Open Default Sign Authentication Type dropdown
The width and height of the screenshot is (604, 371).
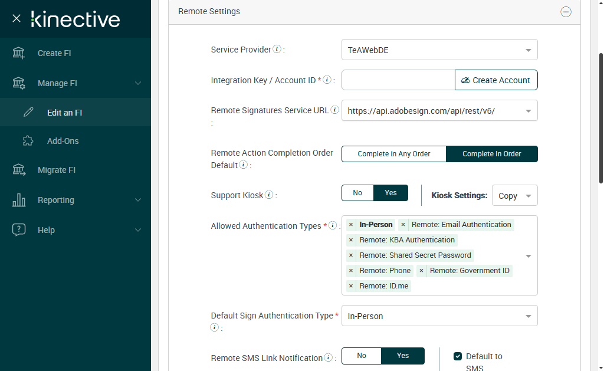(439, 316)
